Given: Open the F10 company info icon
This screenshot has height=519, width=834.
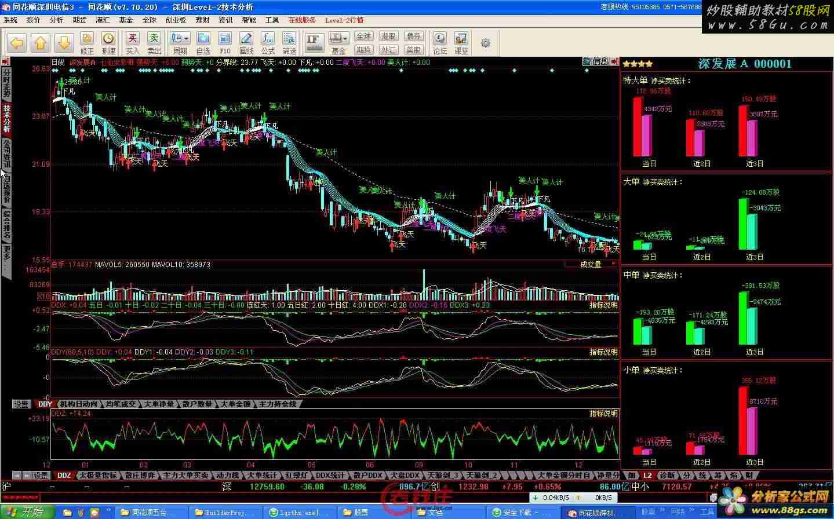Looking at the screenshot, I should (225, 43).
